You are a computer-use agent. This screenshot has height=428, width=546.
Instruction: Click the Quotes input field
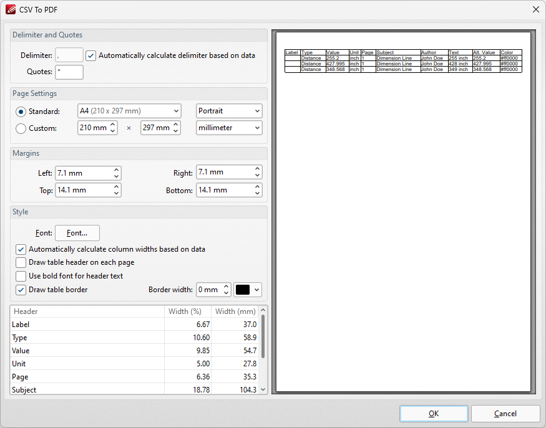69,72
